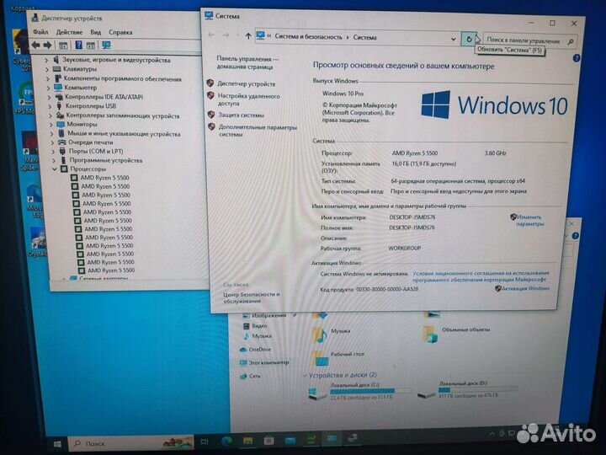Expand Компоненты программного обеспечения node
The image size is (606, 455).
click(x=48, y=78)
